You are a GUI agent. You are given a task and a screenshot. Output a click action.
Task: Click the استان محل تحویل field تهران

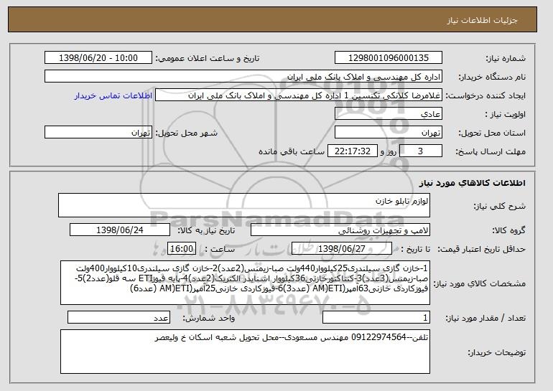(389, 133)
